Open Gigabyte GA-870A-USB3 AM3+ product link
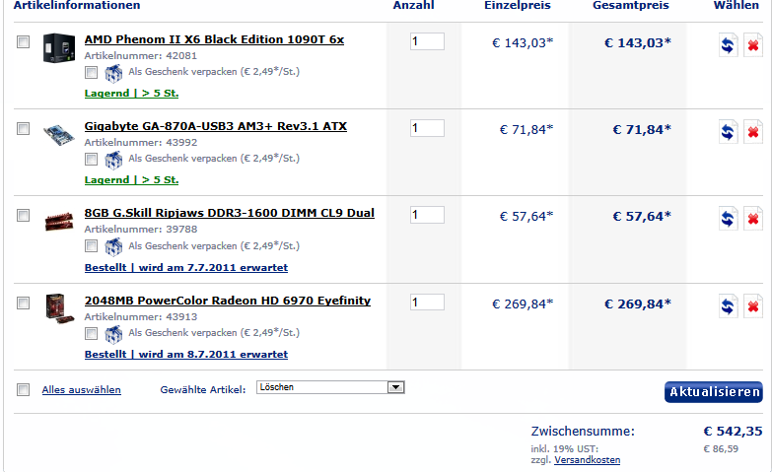The image size is (772, 472). (x=216, y=126)
